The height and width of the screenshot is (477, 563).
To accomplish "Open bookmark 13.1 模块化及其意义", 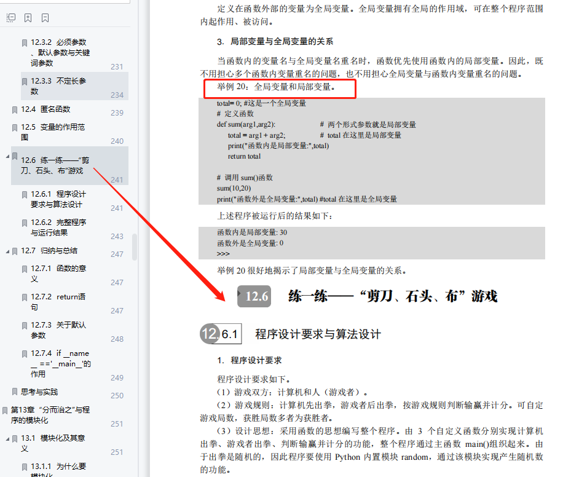I will coord(53,443).
